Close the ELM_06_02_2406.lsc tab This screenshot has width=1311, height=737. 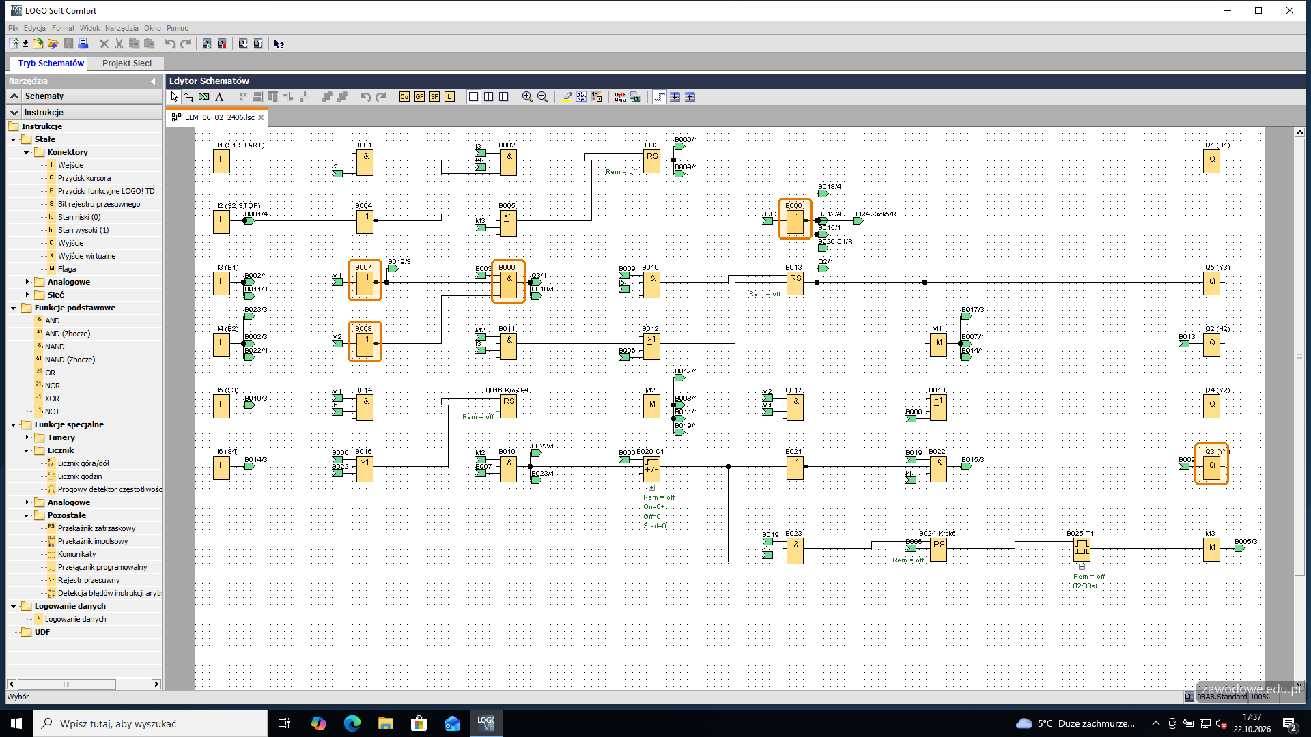261,117
